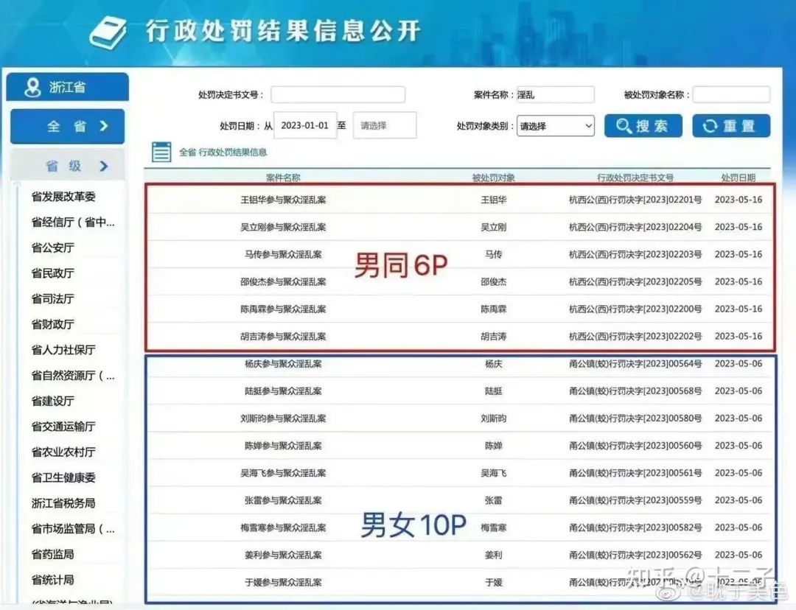
Task: Click the 搜索 search button
Action: coord(643,125)
